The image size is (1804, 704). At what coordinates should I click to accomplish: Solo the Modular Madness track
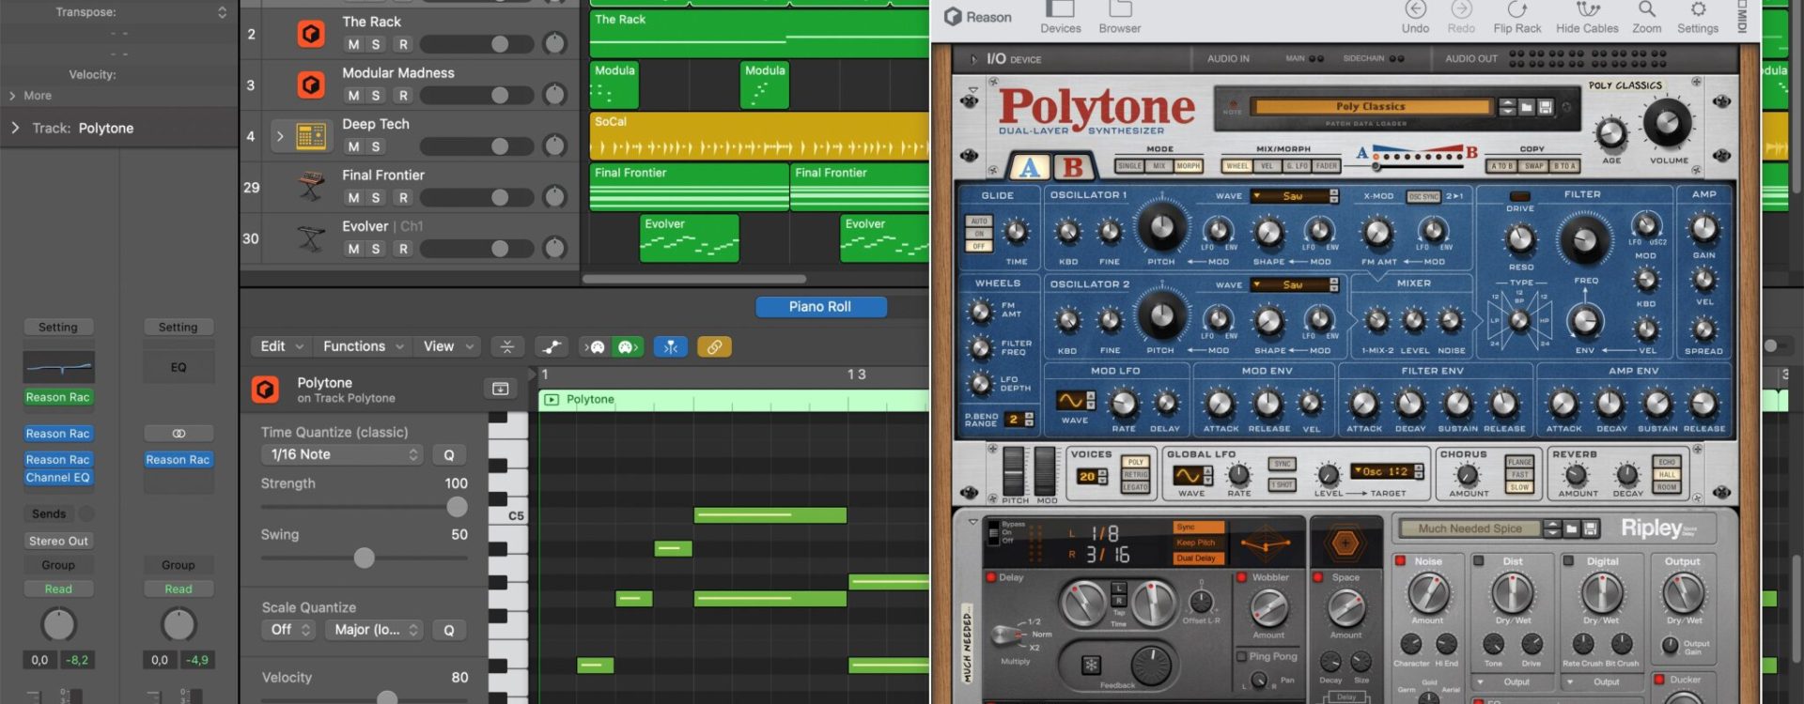(x=376, y=96)
